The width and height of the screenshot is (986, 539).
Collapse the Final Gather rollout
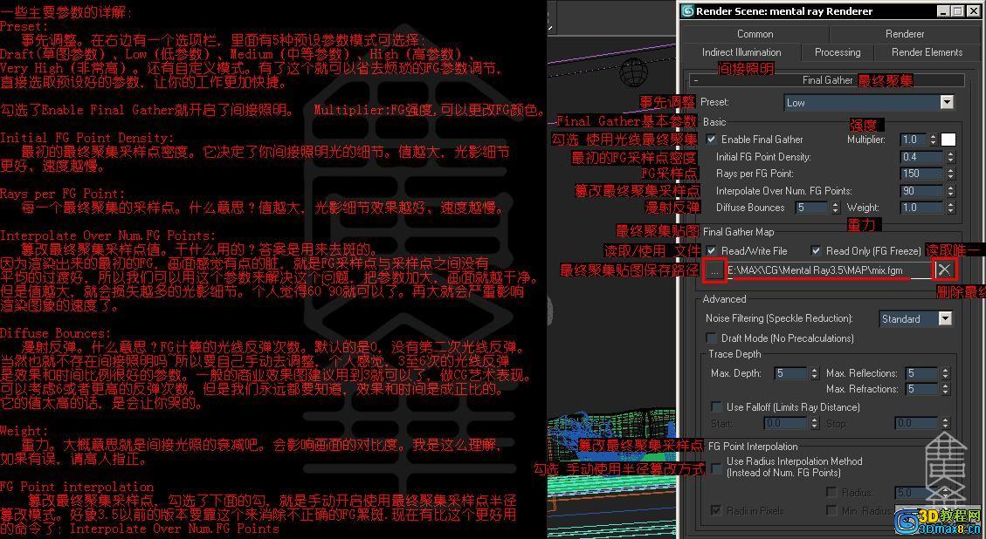point(827,79)
